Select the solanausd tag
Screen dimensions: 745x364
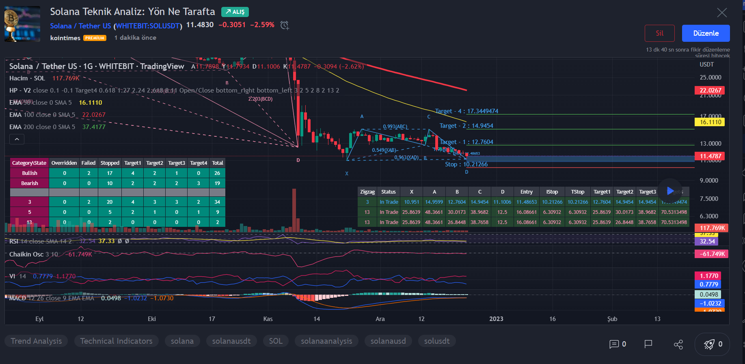(x=388, y=341)
